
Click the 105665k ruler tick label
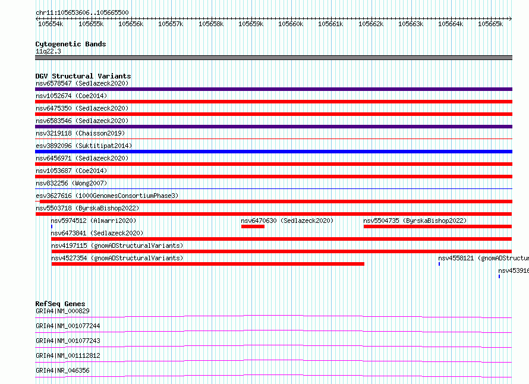coord(490,24)
